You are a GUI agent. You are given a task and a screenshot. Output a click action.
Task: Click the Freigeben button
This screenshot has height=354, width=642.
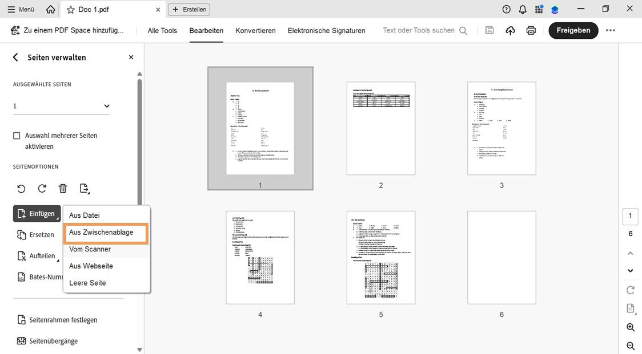click(x=573, y=30)
